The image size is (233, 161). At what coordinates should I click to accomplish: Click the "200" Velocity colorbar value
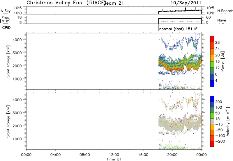pyautogui.click(x=219, y=102)
